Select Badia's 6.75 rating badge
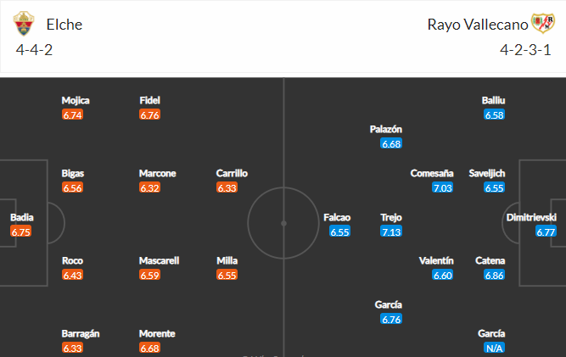Viewport: 566px width, 357px height. 21,231
